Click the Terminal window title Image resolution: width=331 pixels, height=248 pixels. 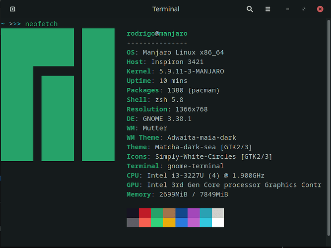166,9
